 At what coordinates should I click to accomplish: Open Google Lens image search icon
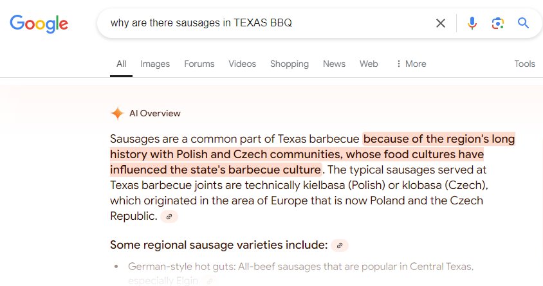tap(497, 23)
